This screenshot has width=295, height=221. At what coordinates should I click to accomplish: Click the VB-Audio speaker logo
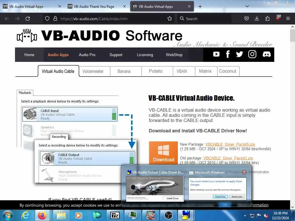coord(27,36)
